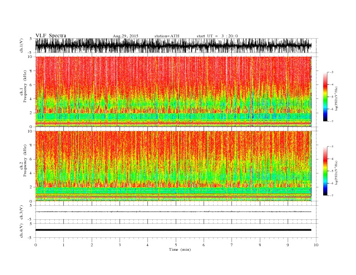The image size is (356, 275).
Task: Click the "Time (min)" x-axis label
Action: (180, 249)
